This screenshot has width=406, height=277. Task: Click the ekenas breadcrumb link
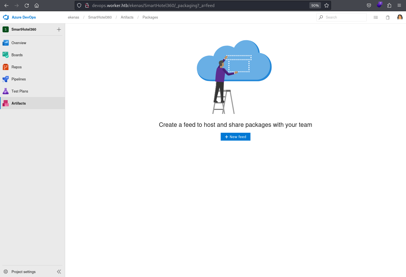tap(74, 17)
